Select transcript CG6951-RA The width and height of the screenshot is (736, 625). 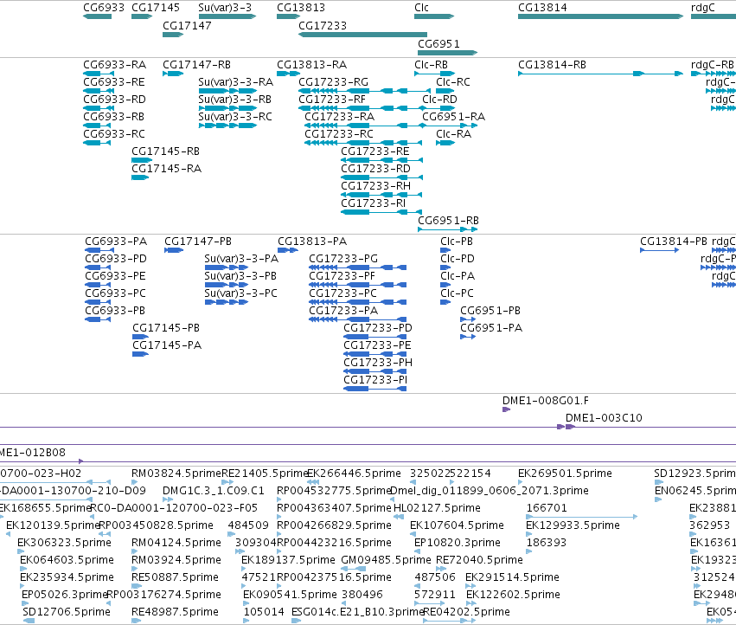453,117
